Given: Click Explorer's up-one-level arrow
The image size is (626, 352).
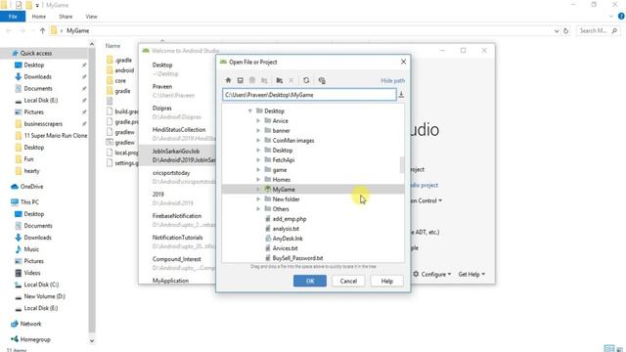Looking at the screenshot, I should [42, 30].
